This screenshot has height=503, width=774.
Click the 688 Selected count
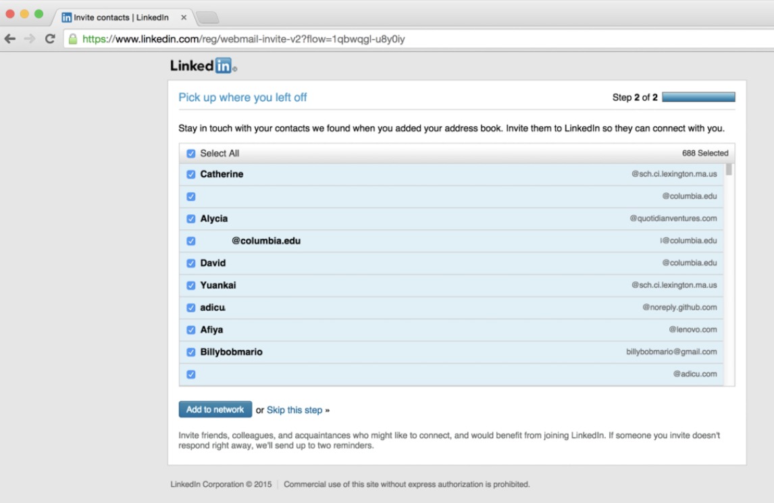tap(705, 153)
